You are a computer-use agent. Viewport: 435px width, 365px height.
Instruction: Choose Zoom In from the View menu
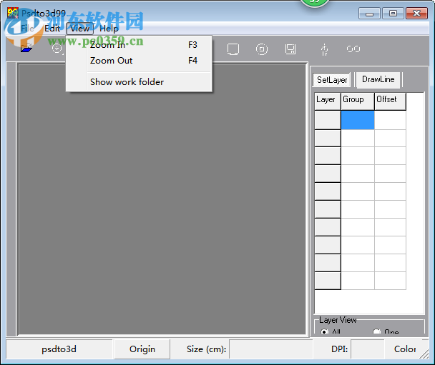(x=139, y=45)
